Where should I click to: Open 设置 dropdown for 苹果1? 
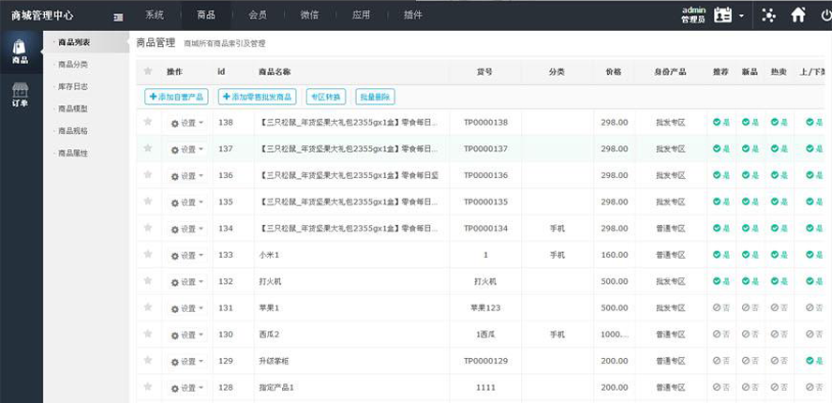coord(187,308)
